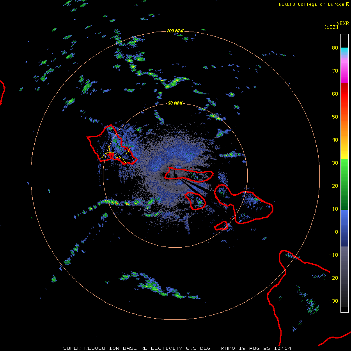The height and width of the screenshot is (351, 351).
Task: Click the blue band of the color bar
Action: [344, 227]
